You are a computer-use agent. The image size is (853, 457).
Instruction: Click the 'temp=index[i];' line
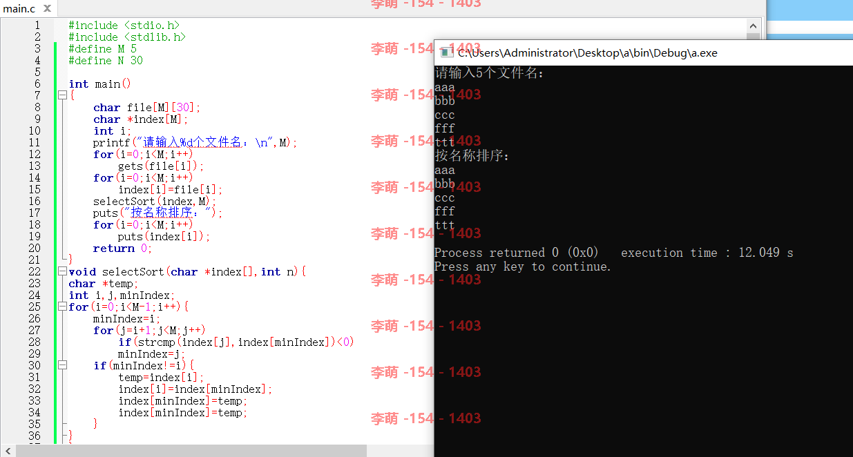[161, 378]
